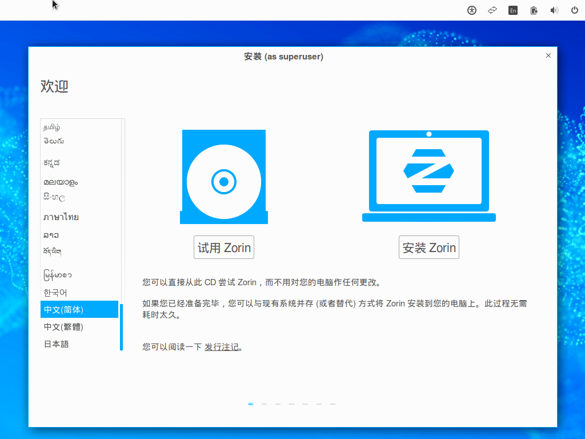Click the power icon at top right
The width and height of the screenshot is (585, 439).
point(574,10)
